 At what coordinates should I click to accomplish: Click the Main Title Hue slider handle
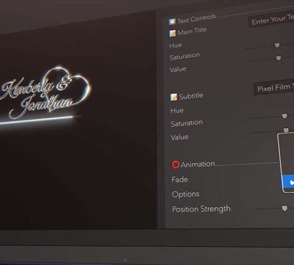pos(277,45)
